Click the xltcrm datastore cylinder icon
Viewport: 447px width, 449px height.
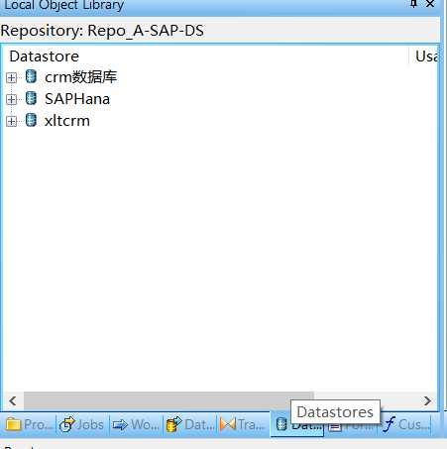[x=31, y=120]
